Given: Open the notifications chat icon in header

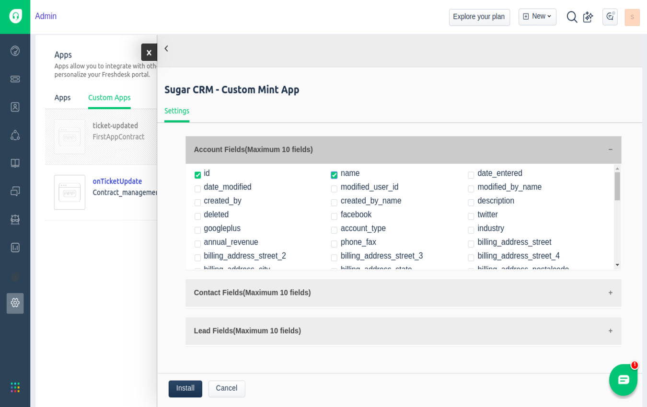Looking at the screenshot, I should pyautogui.click(x=610, y=17).
